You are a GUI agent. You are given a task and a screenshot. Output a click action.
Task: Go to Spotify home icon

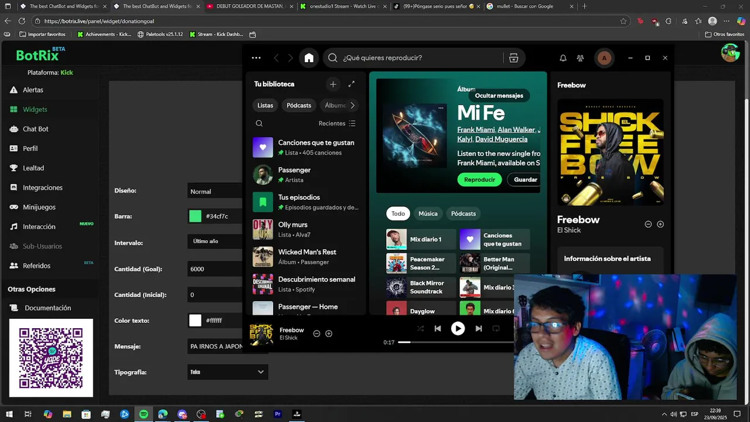pos(309,58)
